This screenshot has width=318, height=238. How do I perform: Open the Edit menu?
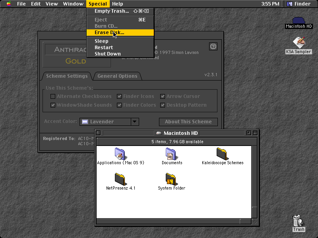(x=36, y=4)
